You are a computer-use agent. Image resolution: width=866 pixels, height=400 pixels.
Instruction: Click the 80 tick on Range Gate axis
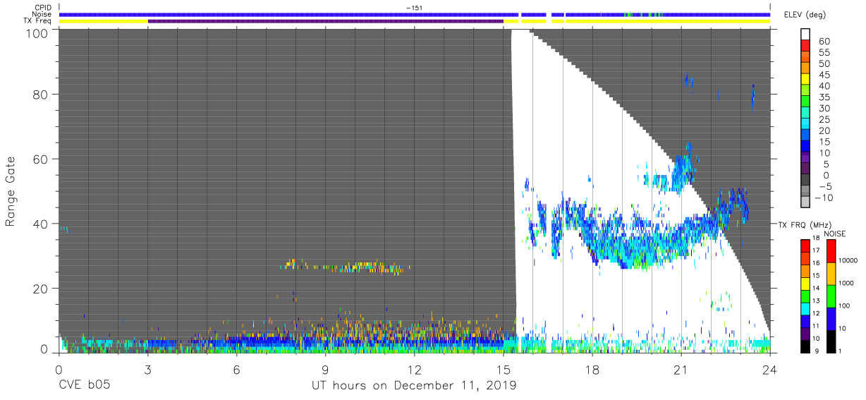pyautogui.click(x=41, y=94)
